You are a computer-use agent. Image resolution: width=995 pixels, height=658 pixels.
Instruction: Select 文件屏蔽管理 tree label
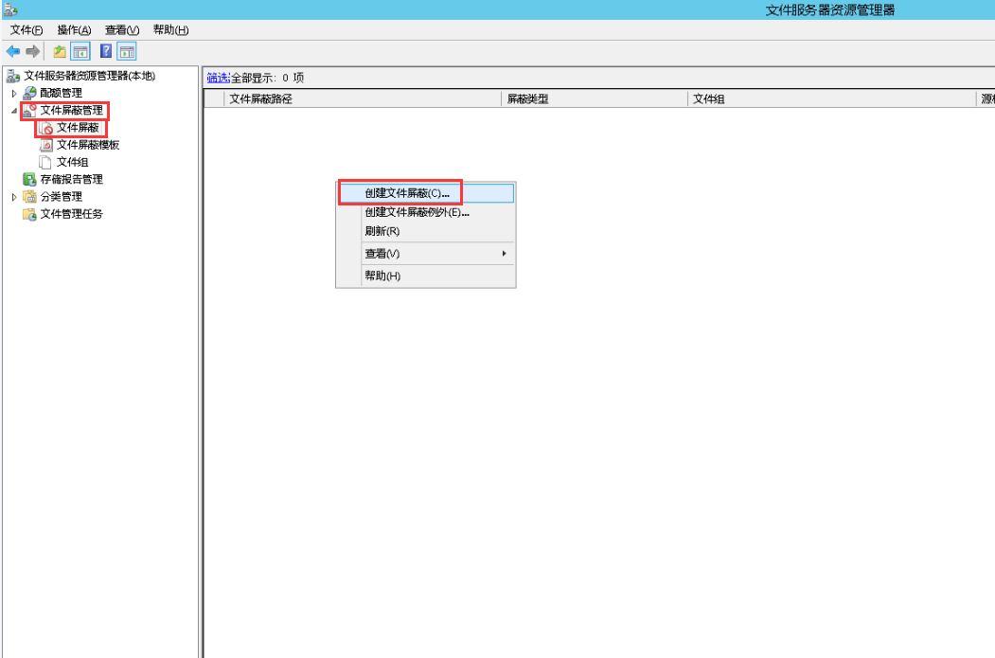pos(72,110)
